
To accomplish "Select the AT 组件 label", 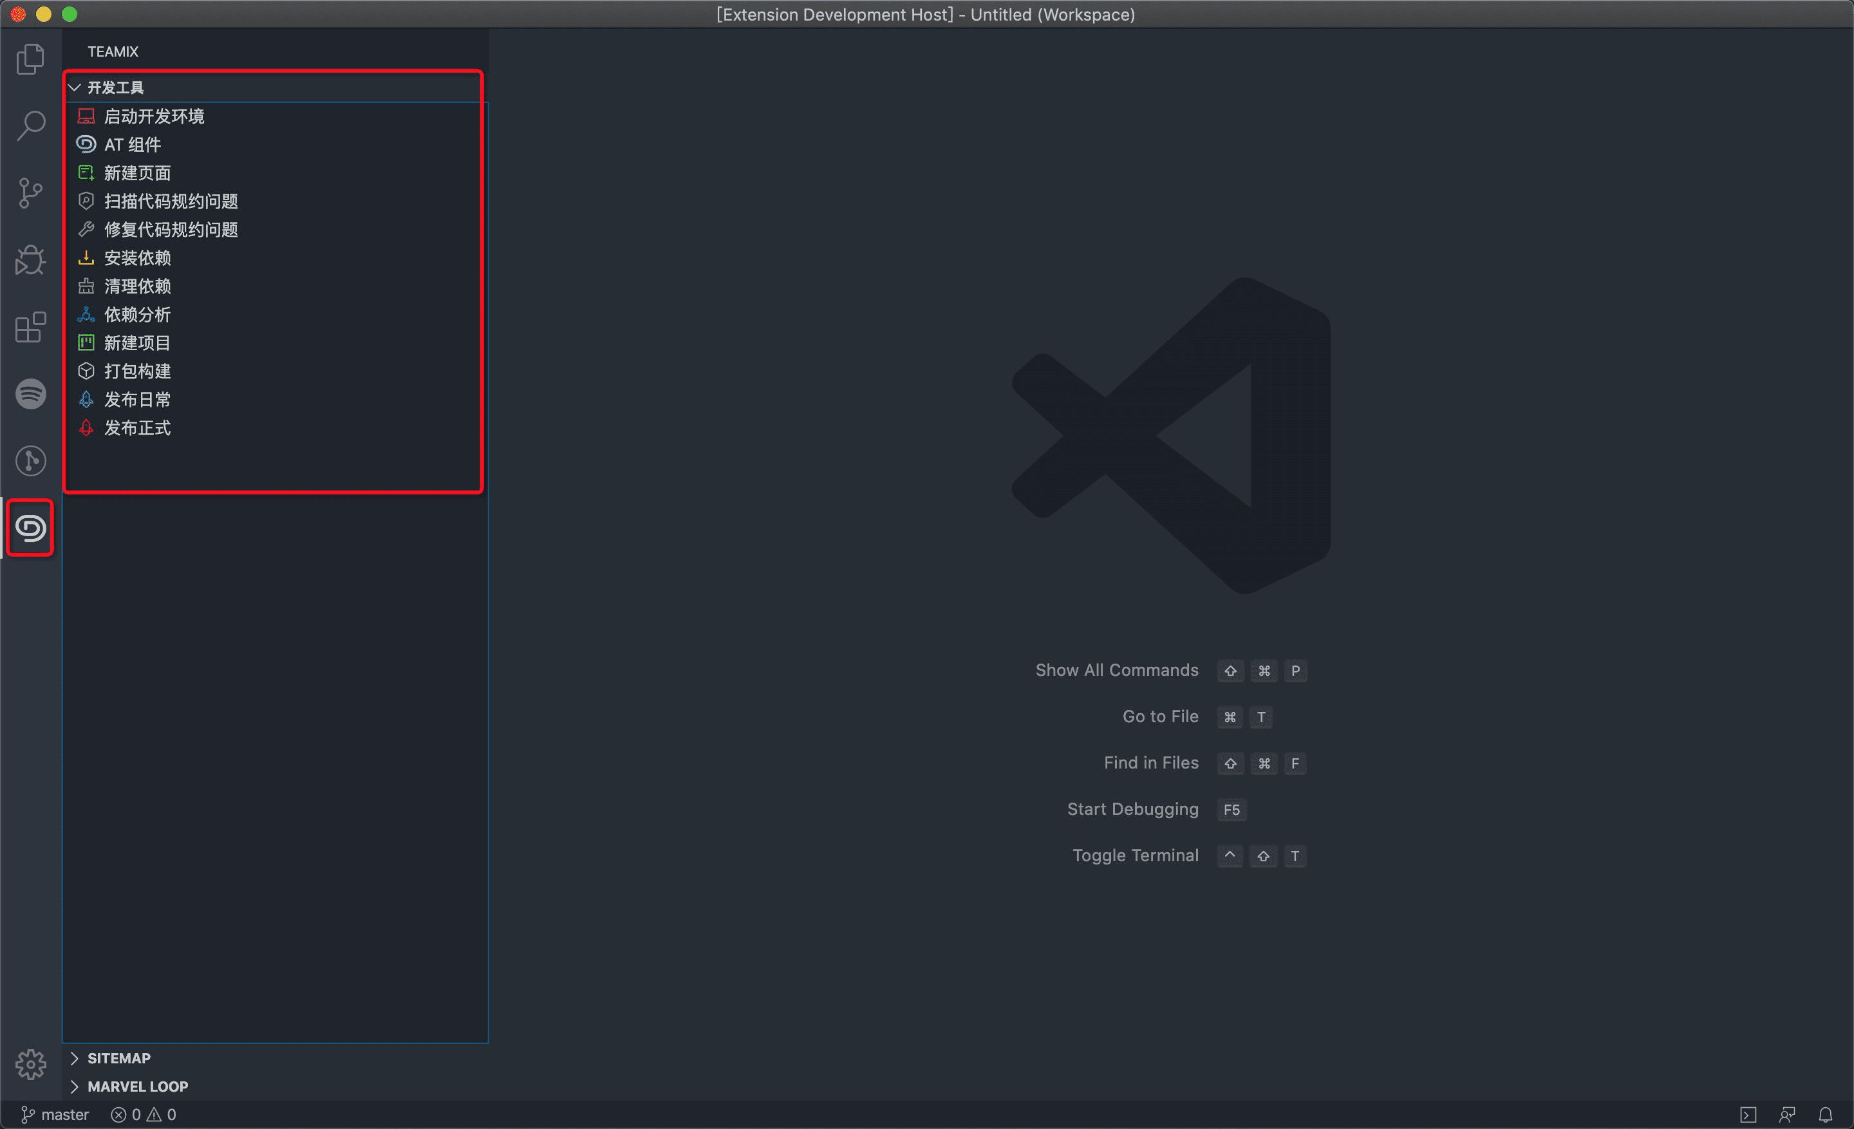I will tap(133, 144).
